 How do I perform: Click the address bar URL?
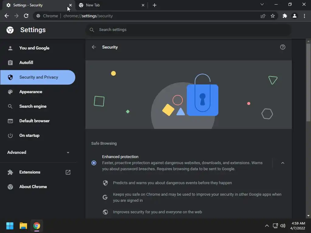(x=88, y=16)
